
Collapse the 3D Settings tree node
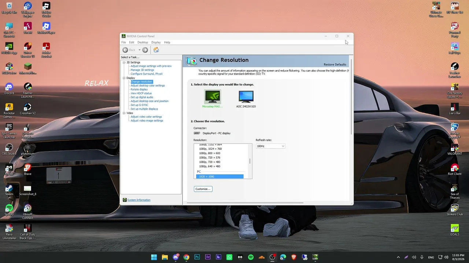pos(124,62)
